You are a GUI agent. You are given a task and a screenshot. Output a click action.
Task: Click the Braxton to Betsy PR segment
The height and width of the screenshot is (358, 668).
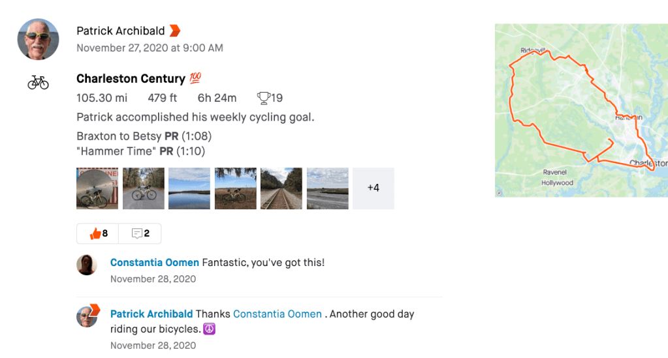(x=144, y=137)
